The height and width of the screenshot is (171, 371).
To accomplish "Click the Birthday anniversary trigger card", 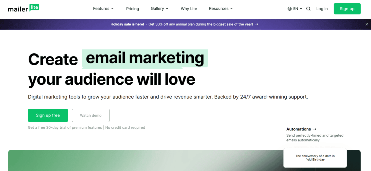I will (x=315, y=158).
